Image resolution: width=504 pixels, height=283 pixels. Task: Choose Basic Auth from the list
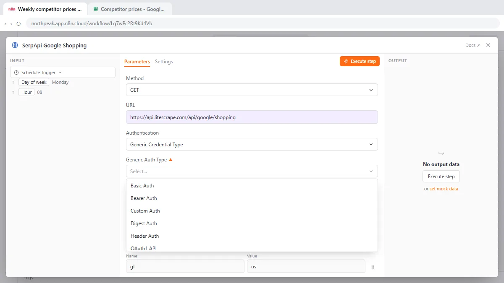click(252, 186)
